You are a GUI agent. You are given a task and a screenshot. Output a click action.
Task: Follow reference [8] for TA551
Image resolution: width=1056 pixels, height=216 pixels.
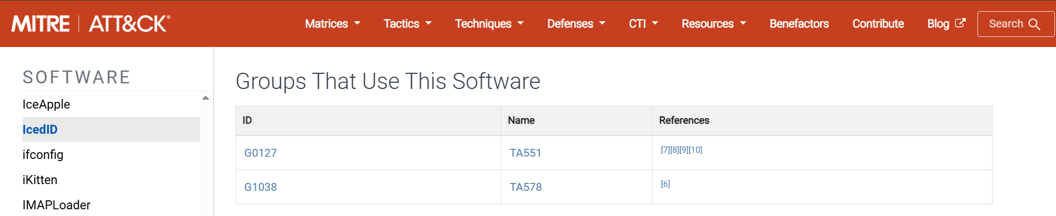675,150
